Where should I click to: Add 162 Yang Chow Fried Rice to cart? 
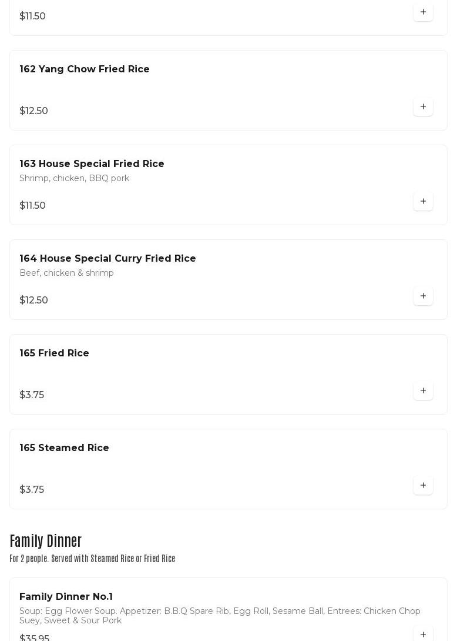point(423,107)
